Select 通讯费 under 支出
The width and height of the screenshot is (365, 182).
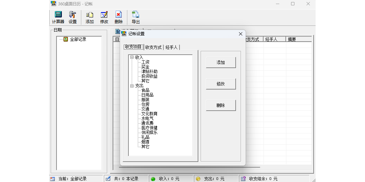(x=147, y=123)
